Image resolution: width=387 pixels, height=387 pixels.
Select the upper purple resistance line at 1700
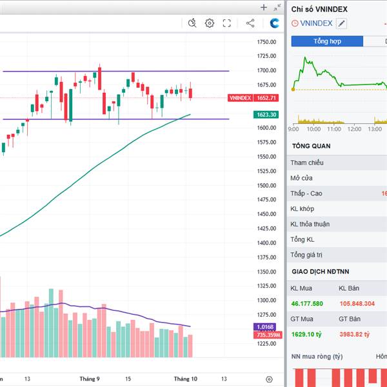[x=161, y=71]
